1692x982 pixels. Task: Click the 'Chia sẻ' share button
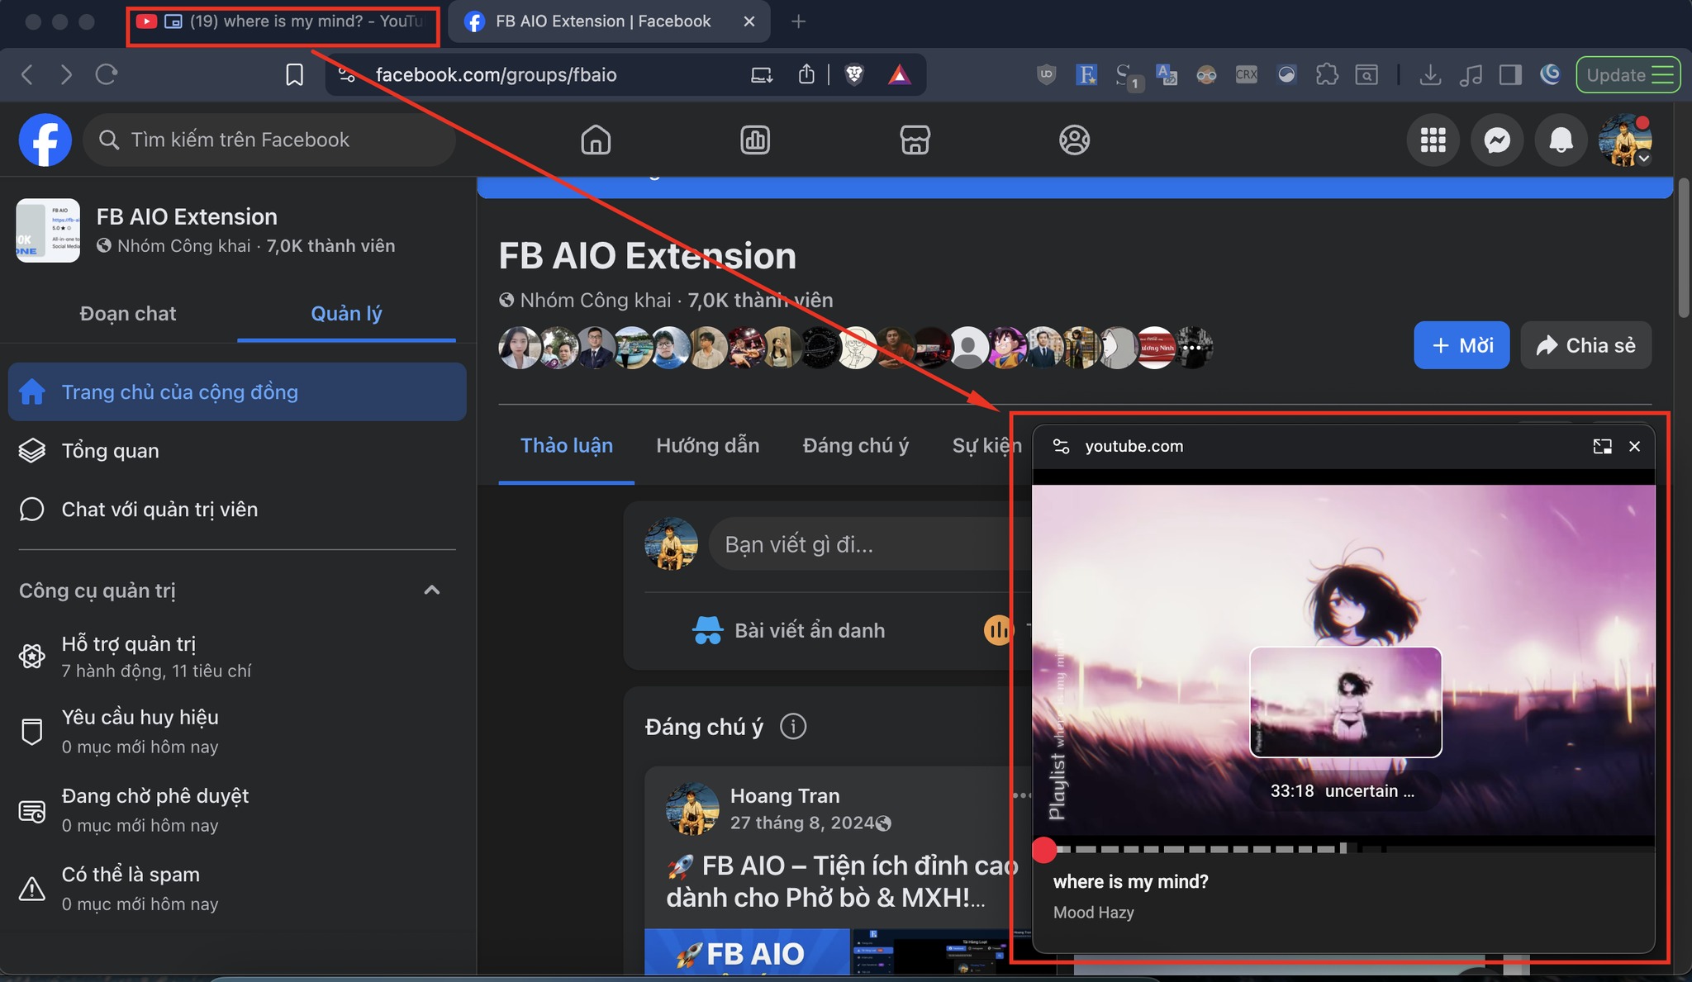tap(1585, 345)
